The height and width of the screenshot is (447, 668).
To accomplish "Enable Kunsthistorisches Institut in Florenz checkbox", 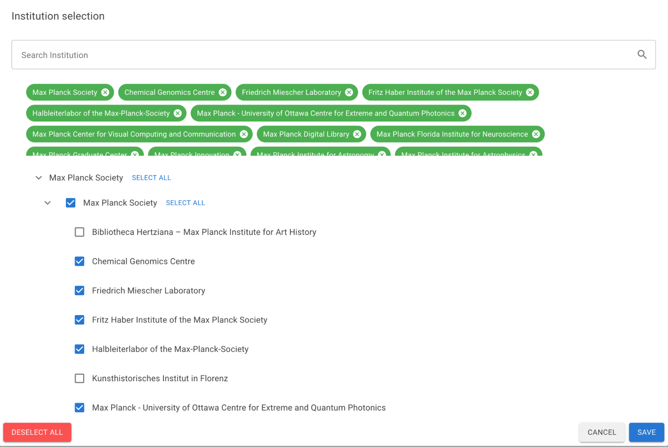I will (x=80, y=378).
